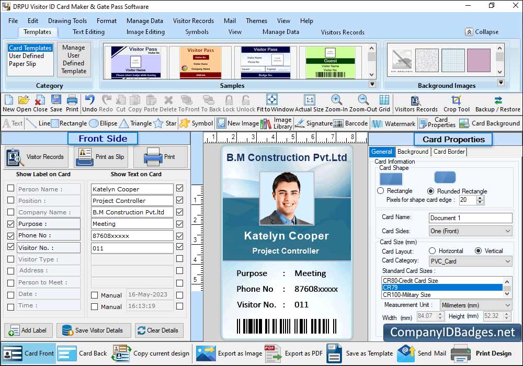Enable the Visitor Type label checkbox
This screenshot has width=523, height=366.
point(10,259)
